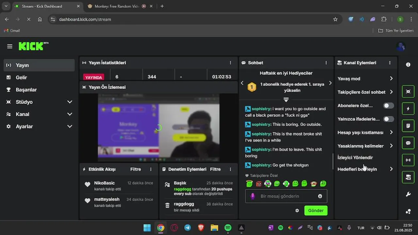418x235 pixels.
Task: Focus the Bir mesaj gönderin input
Action: [286, 196]
